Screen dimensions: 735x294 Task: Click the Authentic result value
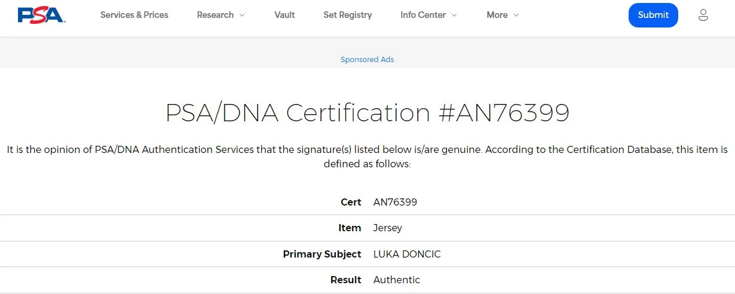click(x=397, y=280)
